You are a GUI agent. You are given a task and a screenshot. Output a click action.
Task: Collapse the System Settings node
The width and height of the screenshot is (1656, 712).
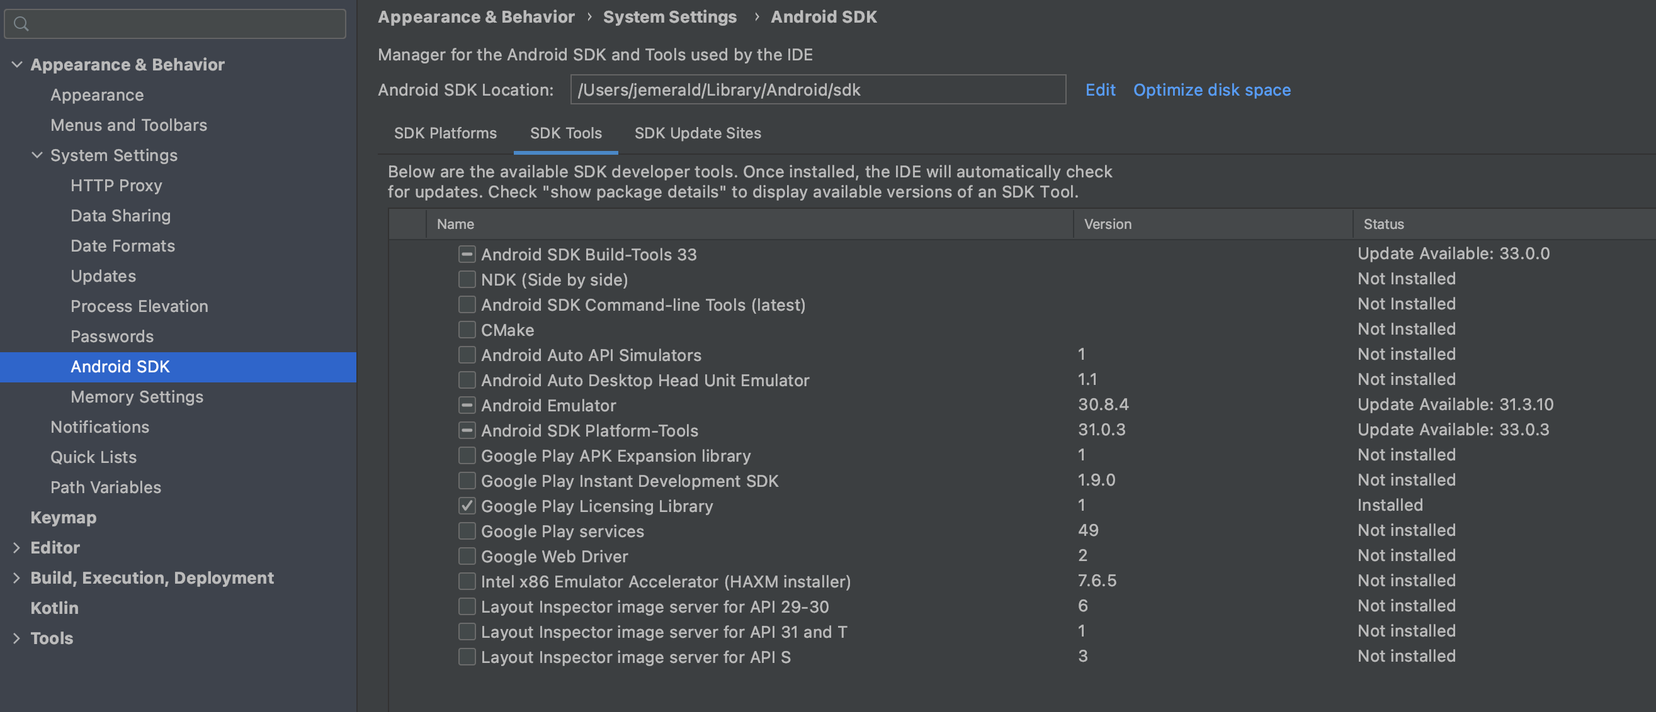point(37,155)
